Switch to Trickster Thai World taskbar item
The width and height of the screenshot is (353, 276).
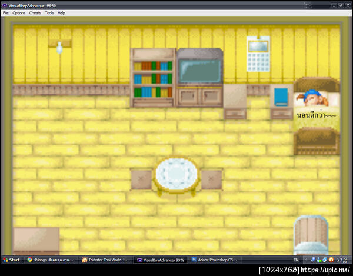tap(106, 260)
